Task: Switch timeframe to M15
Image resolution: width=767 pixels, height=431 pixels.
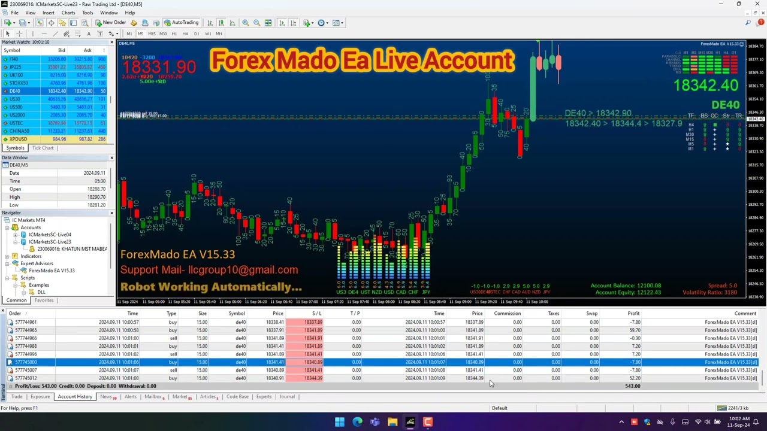Action: click(x=152, y=34)
